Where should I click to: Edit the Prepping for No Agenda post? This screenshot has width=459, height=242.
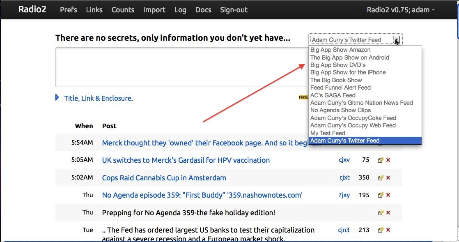tap(381, 213)
